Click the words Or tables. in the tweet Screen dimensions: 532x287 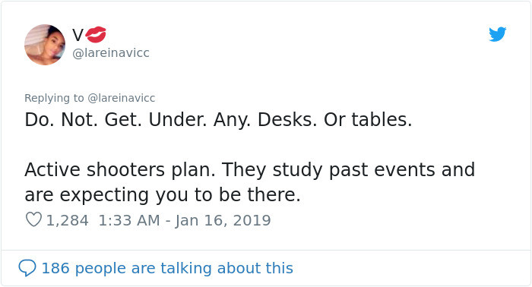(x=368, y=120)
